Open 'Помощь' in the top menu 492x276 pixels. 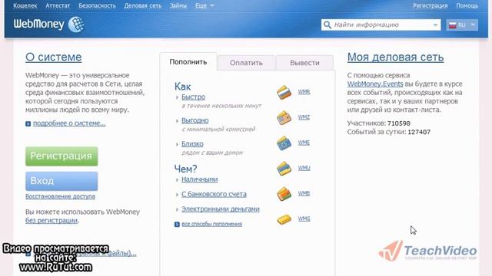click(467, 5)
